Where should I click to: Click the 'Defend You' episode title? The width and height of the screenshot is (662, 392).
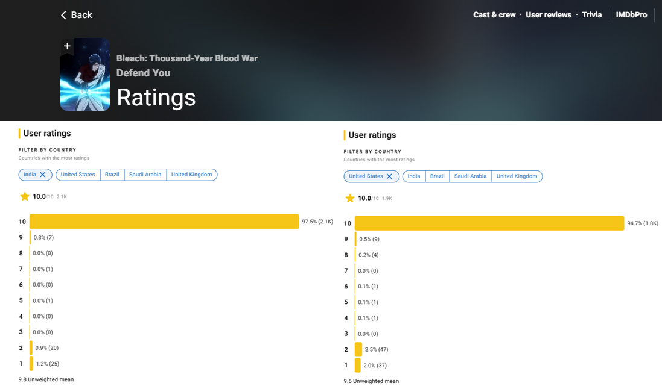click(143, 73)
